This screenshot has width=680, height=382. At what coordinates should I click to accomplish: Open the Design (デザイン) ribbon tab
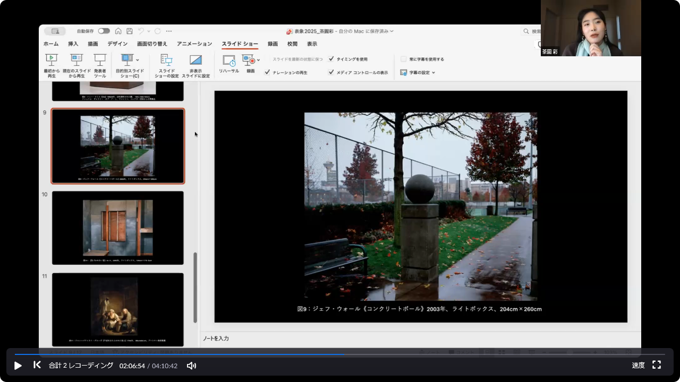click(117, 44)
